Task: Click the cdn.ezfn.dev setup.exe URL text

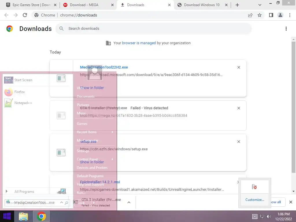Action: coord(114,149)
